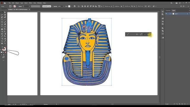190x107 pixels.
Task: Select the Paintbrush tool
Action: 5,22
